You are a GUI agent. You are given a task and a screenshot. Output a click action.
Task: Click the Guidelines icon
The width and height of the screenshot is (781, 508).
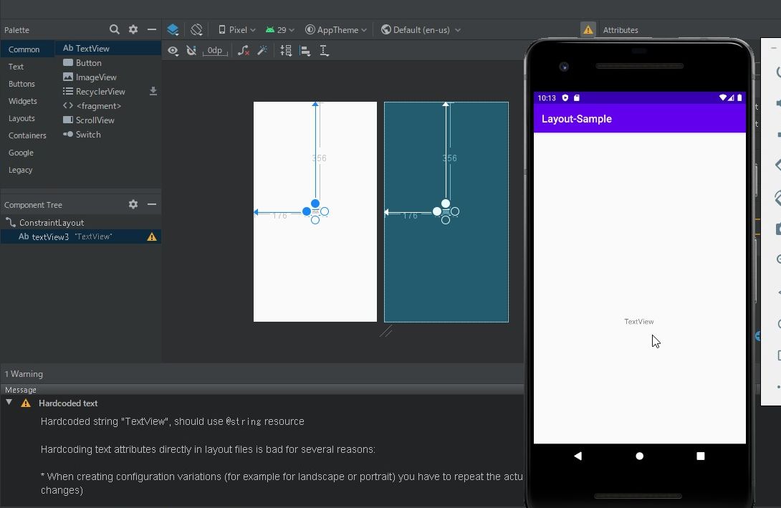[324, 50]
